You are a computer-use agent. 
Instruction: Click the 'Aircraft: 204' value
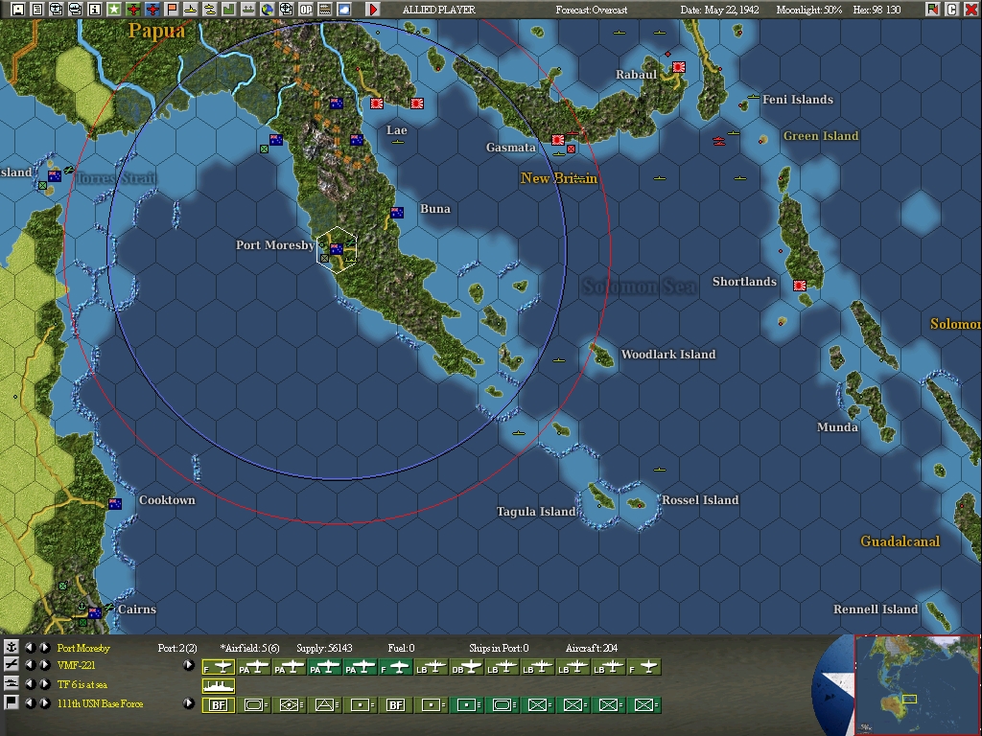(591, 649)
